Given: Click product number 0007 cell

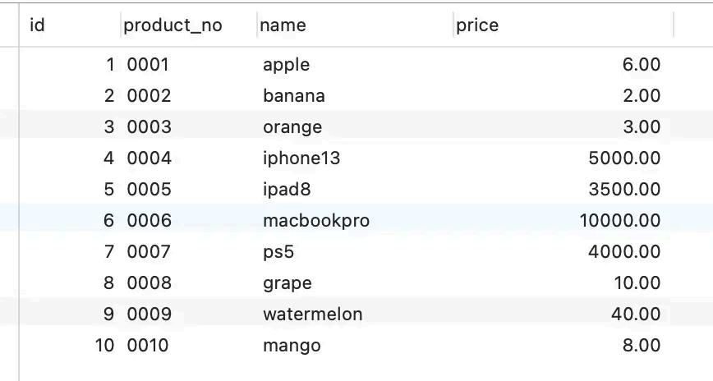Looking at the screenshot, I should pos(149,252).
